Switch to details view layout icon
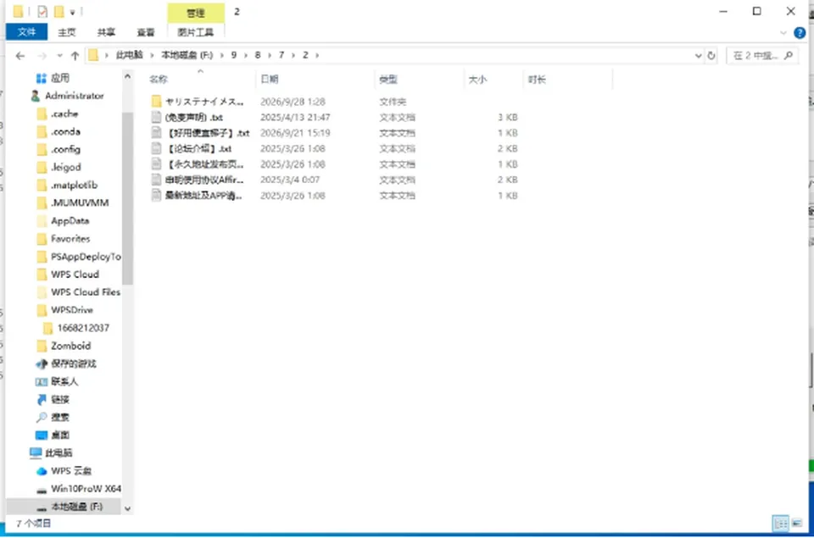 pos(780,523)
